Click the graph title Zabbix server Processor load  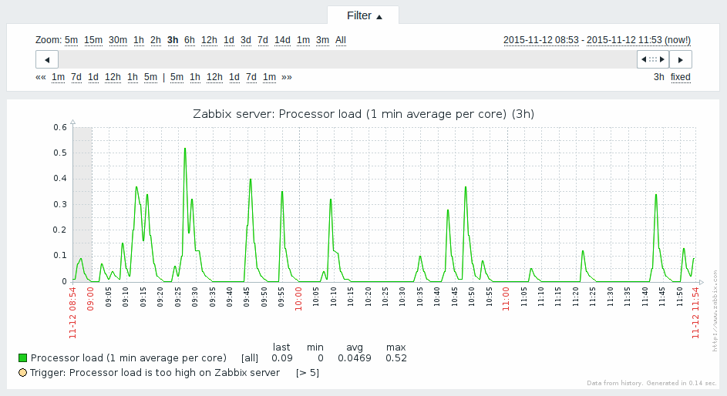tap(364, 114)
